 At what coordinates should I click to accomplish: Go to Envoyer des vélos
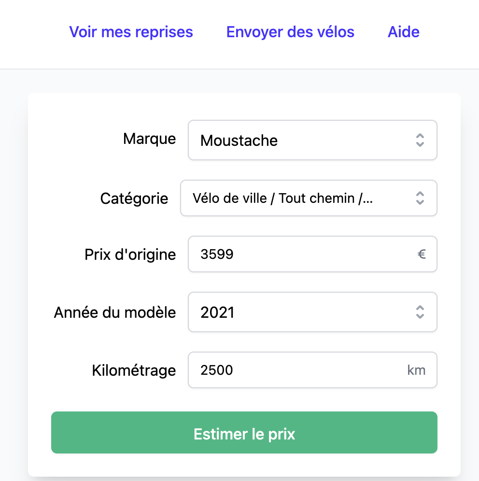pos(290,32)
